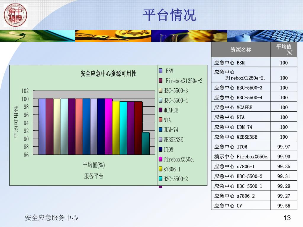Click the MCAFEE legend color swatch
Screen dimensions: 303x227
(161, 110)
